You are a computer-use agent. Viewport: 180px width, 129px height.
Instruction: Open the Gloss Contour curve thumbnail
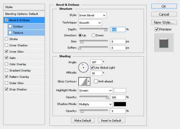pos(83,82)
